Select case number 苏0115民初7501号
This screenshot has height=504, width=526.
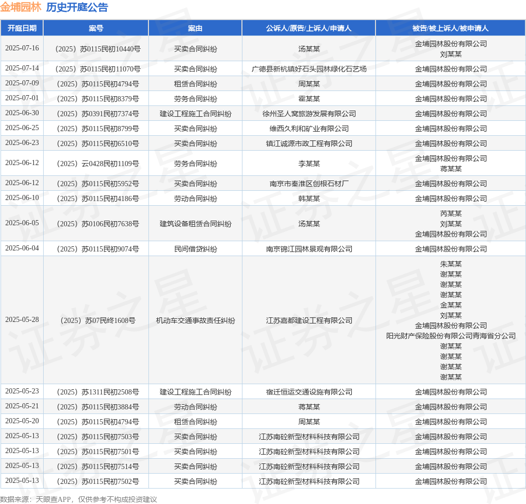[98, 452]
